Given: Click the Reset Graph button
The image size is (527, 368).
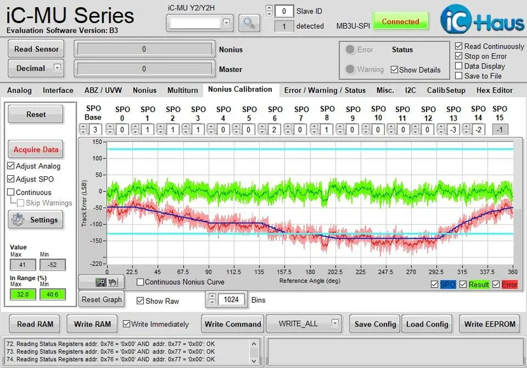Looking at the screenshot, I should (101, 299).
